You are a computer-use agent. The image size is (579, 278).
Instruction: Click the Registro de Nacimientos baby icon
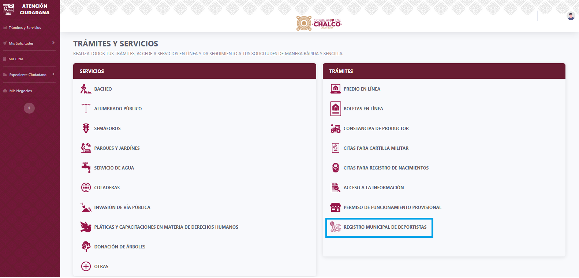[336, 168]
